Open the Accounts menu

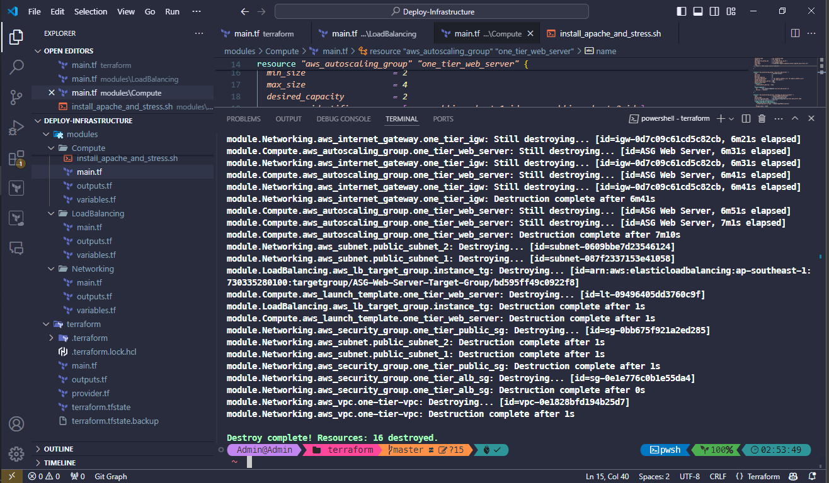[16, 424]
